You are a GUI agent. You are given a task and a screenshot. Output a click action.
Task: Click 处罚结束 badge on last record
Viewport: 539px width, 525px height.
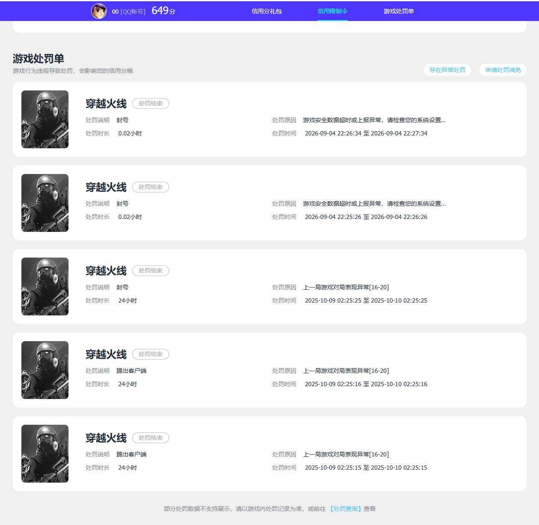coord(151,438)
